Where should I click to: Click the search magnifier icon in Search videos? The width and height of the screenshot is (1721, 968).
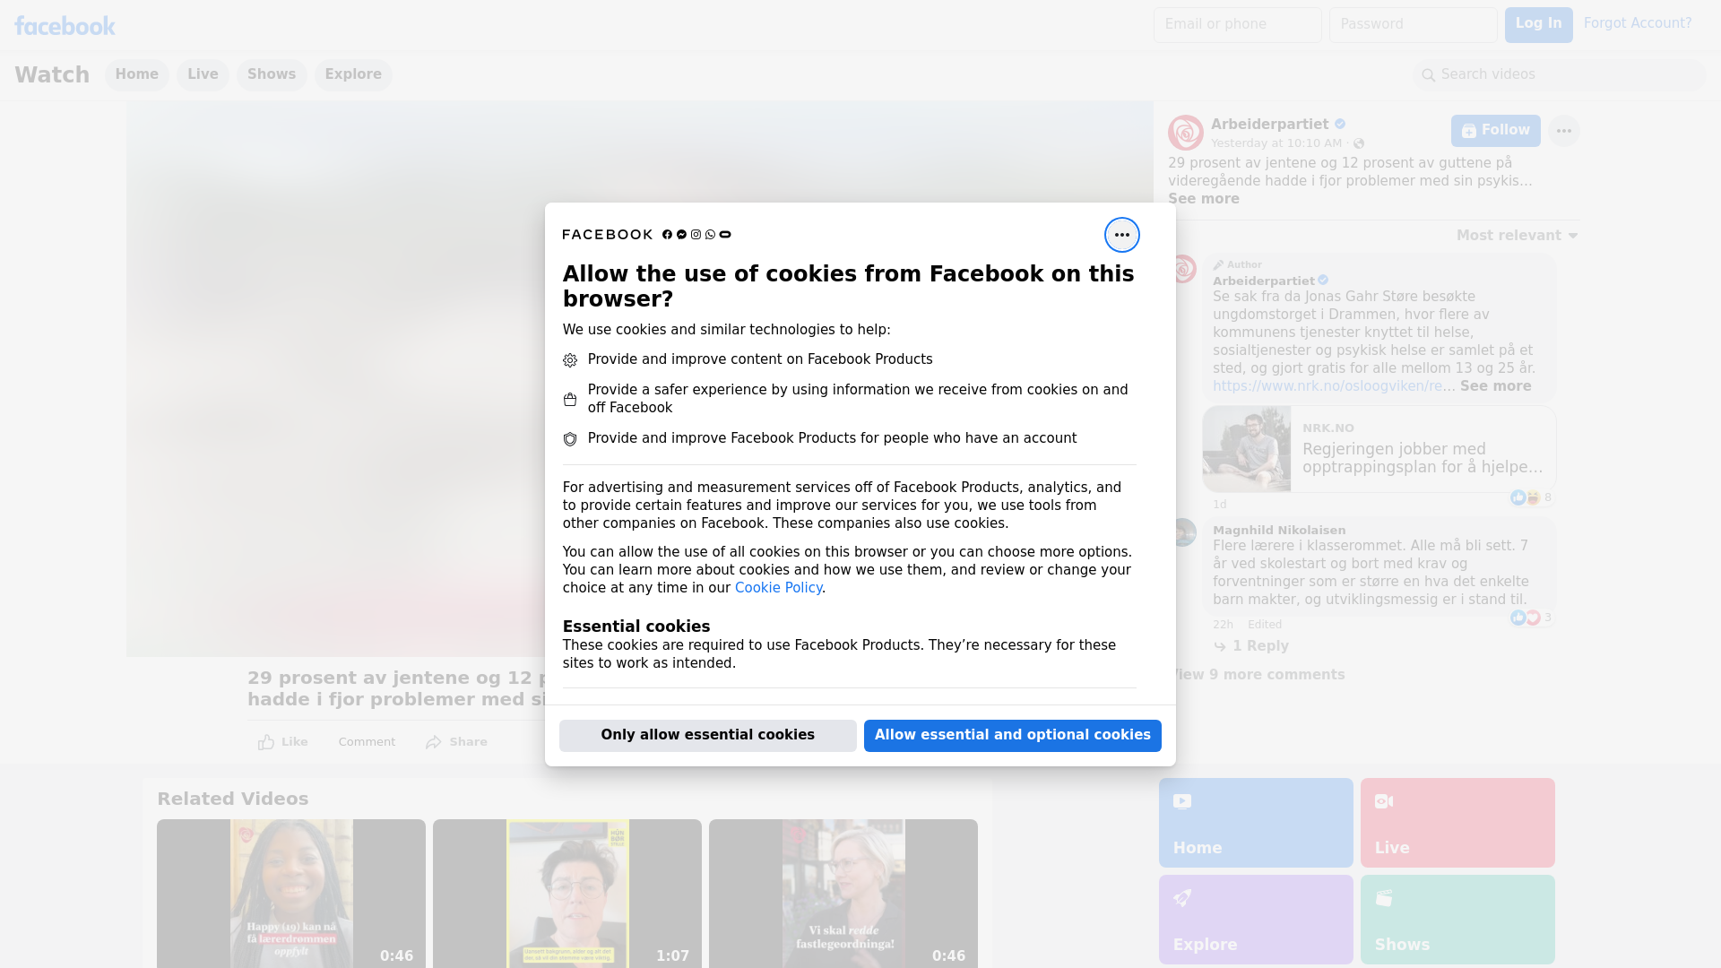tap(1428, 75)
